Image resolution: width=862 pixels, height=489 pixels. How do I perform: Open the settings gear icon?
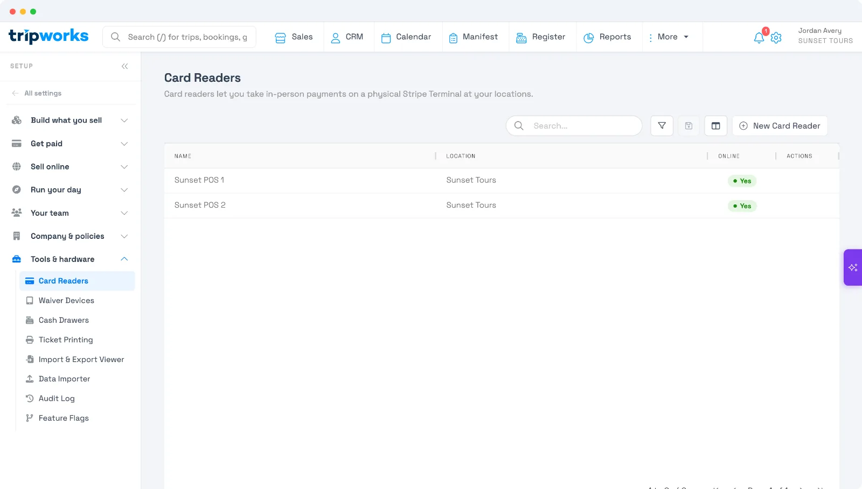pyautogui.click(x=776, y=38)
